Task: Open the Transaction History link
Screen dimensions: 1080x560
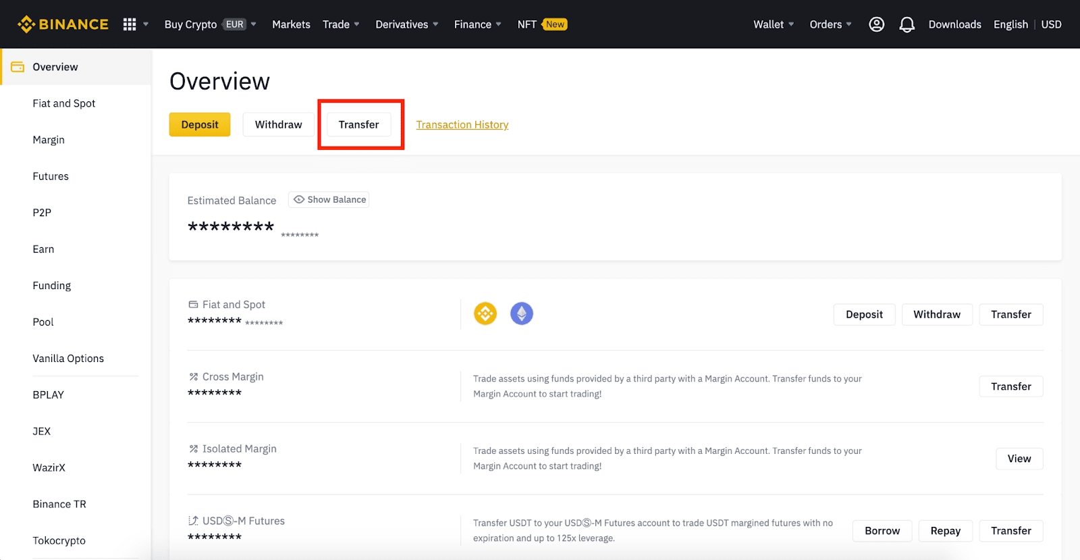Action: coord(462,125)
